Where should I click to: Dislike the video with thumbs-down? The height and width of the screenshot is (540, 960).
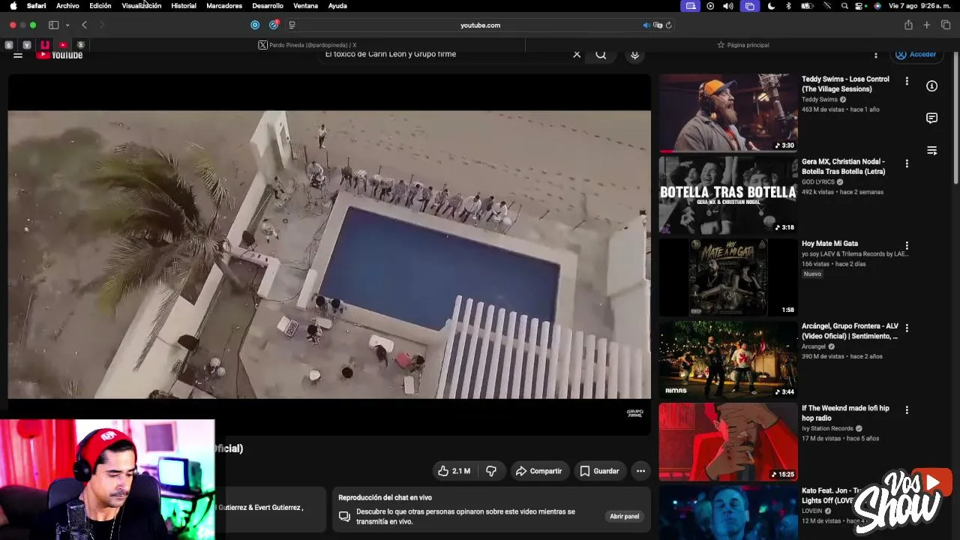(x=491, y=471)
